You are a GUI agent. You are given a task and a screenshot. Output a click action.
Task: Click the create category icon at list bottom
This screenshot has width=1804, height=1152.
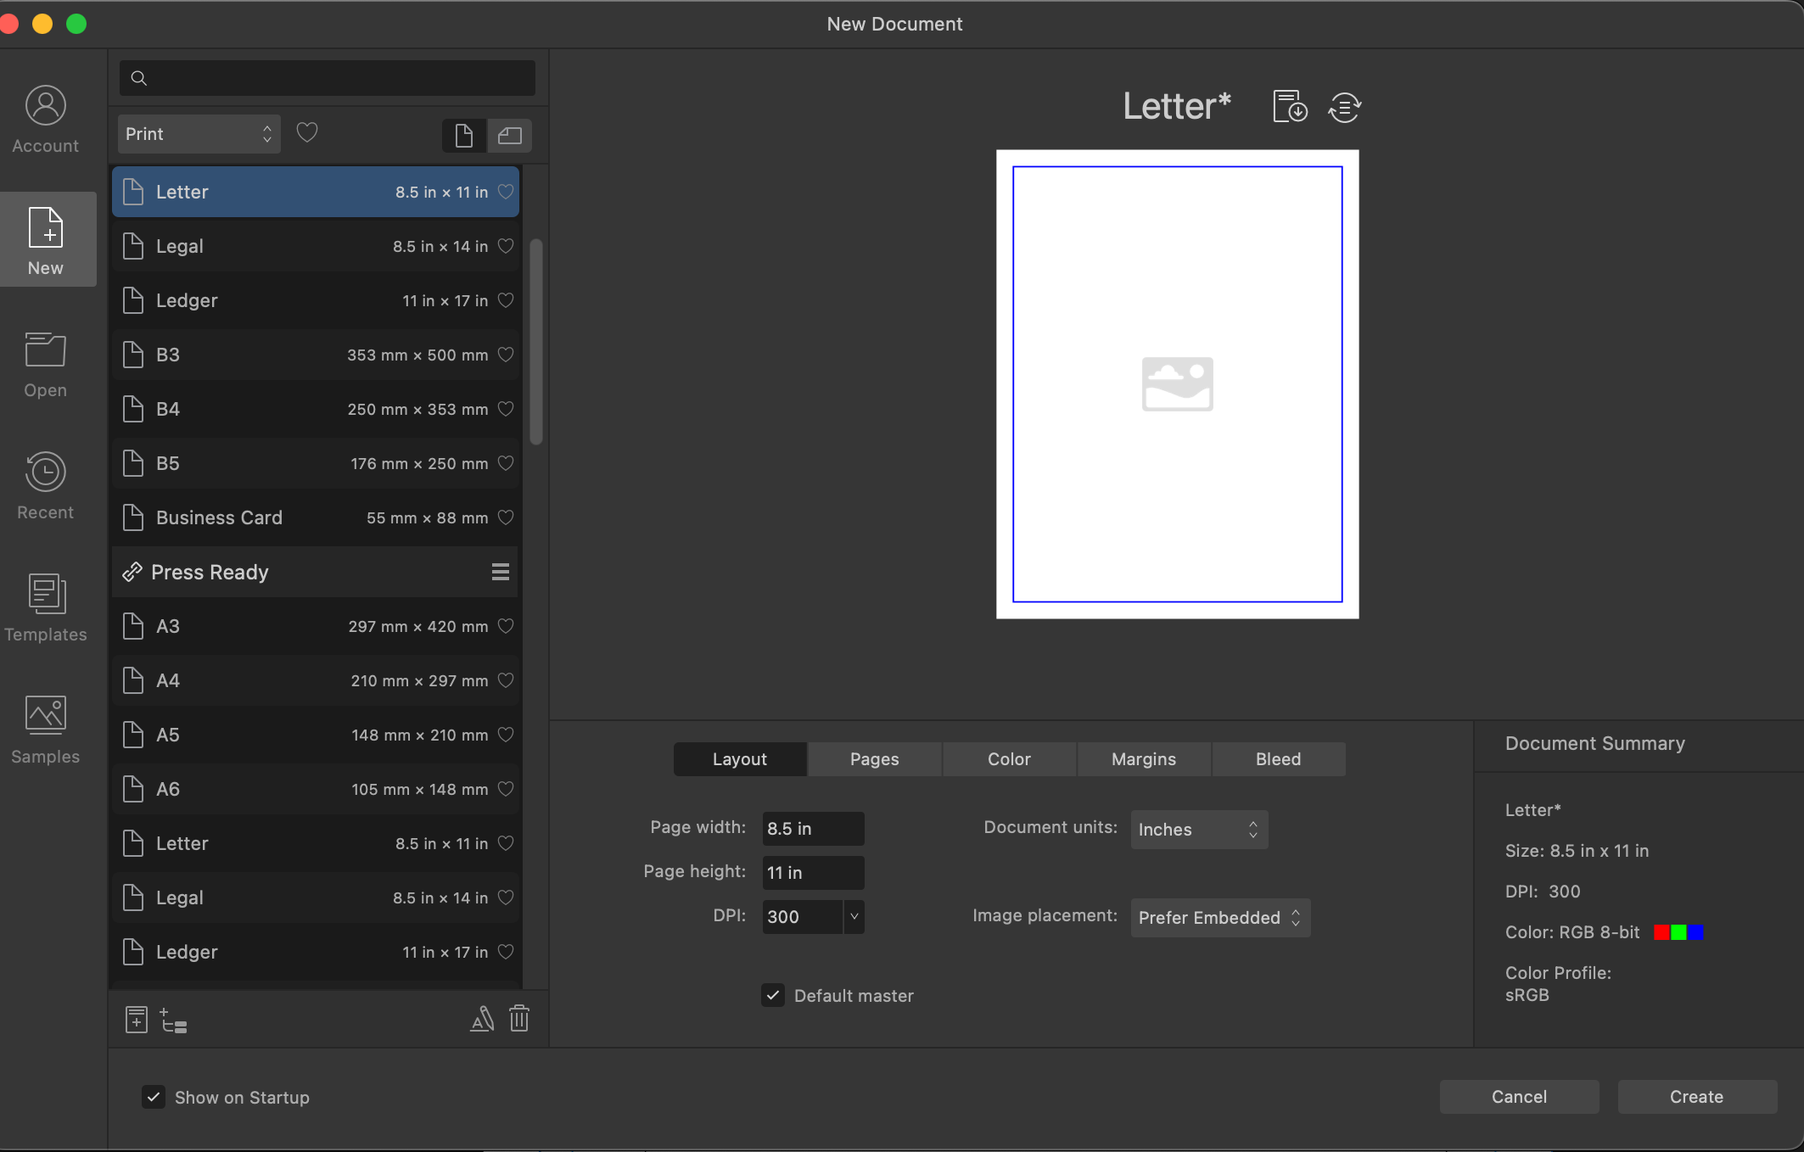173,1021
